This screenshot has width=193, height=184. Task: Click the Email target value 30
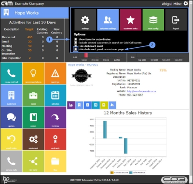click(x=30, y=42)
